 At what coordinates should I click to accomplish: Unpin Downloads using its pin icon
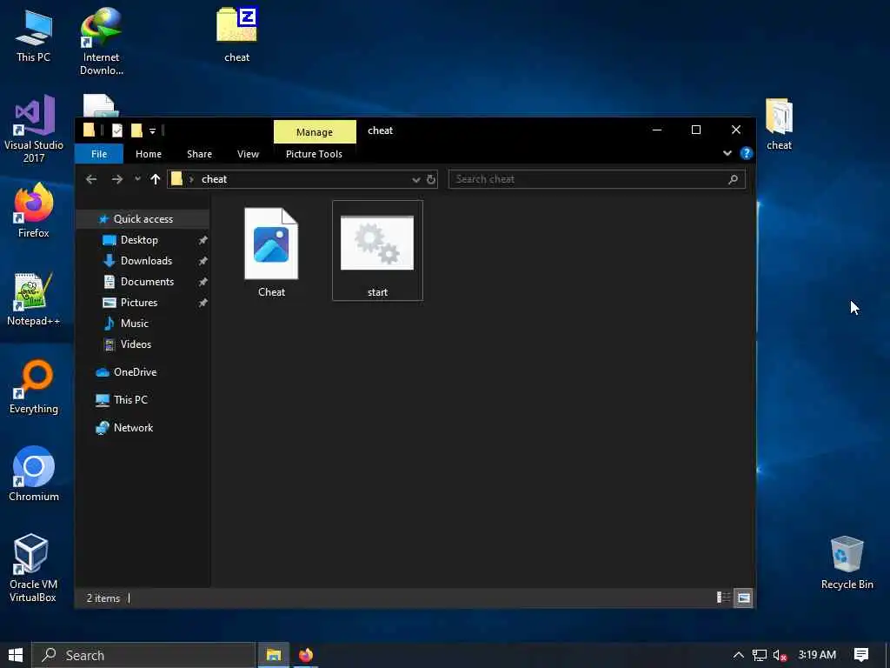point(203,261)
